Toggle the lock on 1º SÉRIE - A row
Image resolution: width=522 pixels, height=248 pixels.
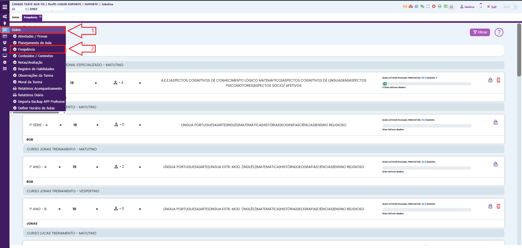pyautogui.click(x=495, y=122)
